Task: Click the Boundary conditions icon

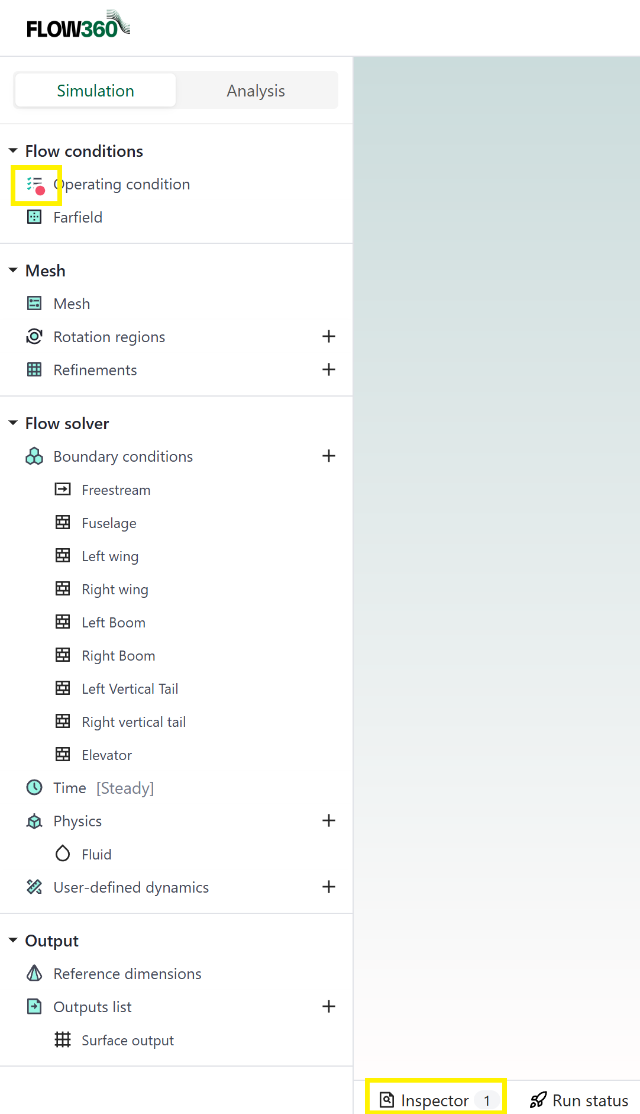Action: click(x=34, y=456)
